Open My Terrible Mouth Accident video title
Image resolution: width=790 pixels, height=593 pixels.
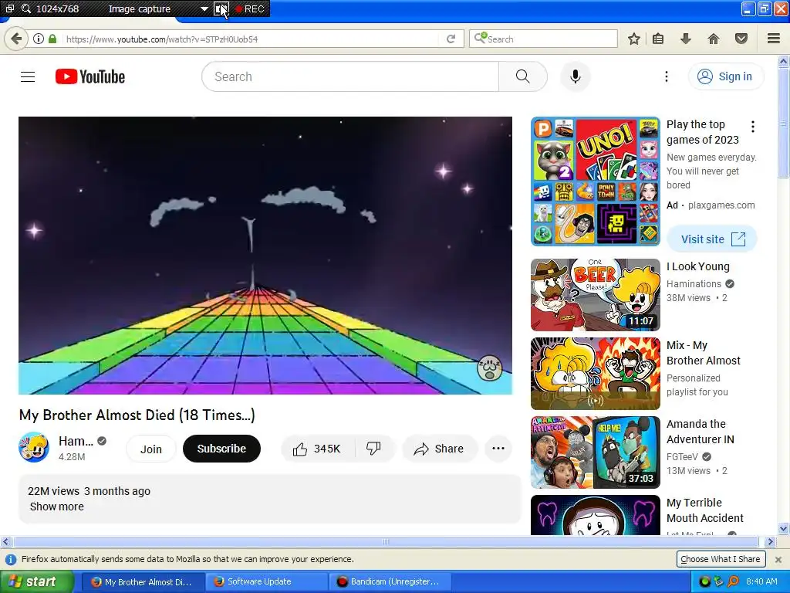pyautogui.click(x=705, y=510)
